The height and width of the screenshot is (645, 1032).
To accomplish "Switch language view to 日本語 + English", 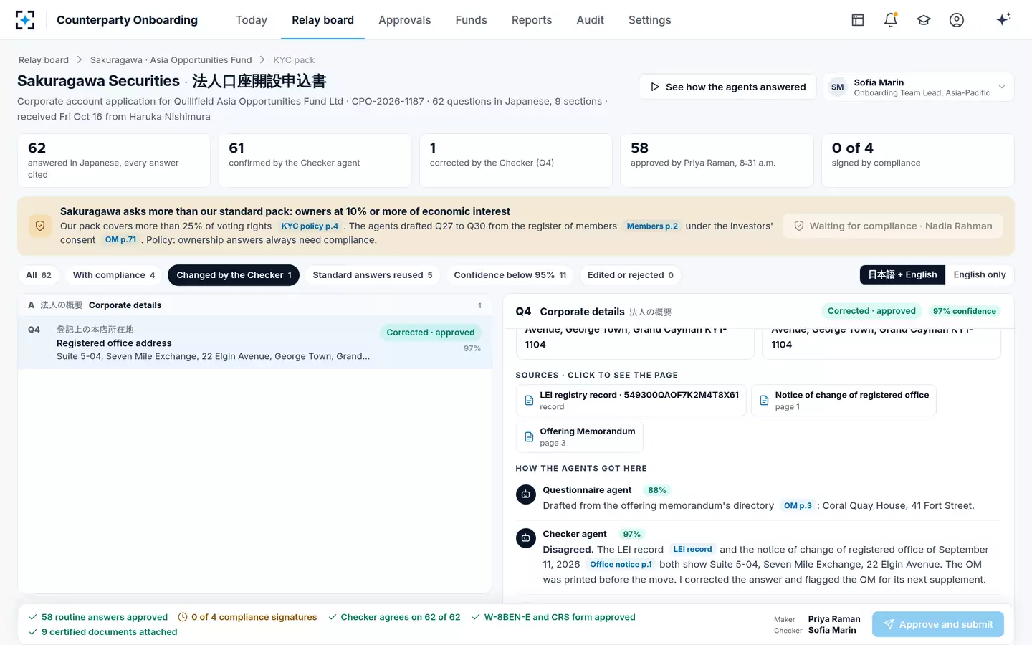I will [902, 274].
